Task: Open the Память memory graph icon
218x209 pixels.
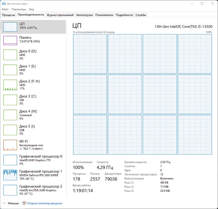Action: (10, 40)
